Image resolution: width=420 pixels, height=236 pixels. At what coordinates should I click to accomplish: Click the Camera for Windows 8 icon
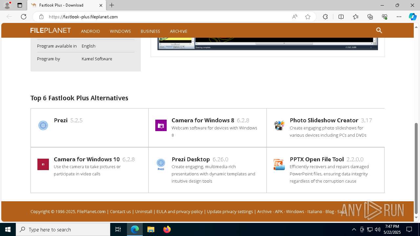click(161, 125)
